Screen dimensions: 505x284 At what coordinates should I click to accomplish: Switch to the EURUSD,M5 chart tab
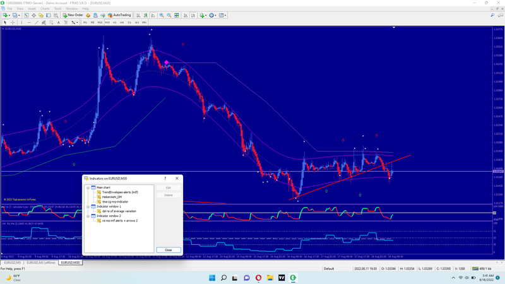12,262
